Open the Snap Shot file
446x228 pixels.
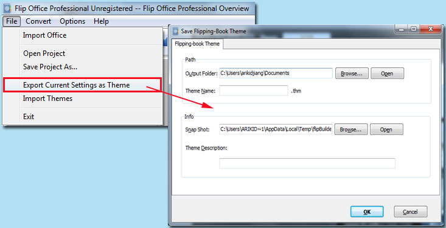point(386,130)
